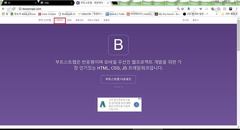Open the 'Boards | Trello' bookmark

point(115,14)
